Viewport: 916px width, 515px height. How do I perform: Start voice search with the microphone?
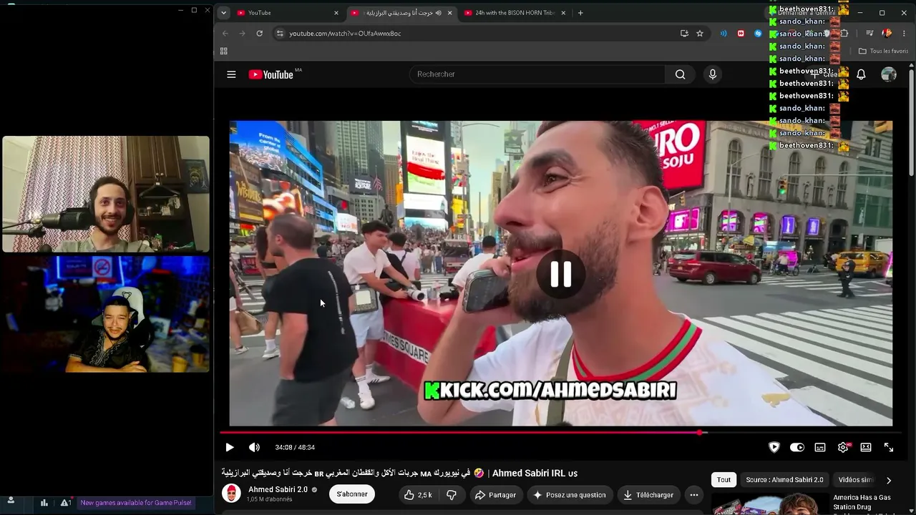[712, 74]
